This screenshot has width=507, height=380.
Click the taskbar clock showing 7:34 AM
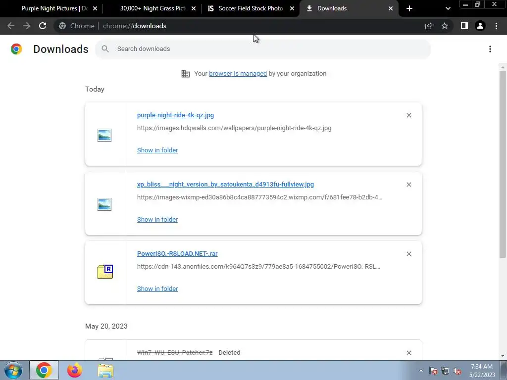(482, 371)
